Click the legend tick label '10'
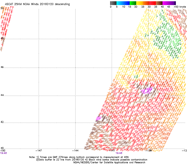This screenshot has width=187, height=164. click(x=124, y=7)
